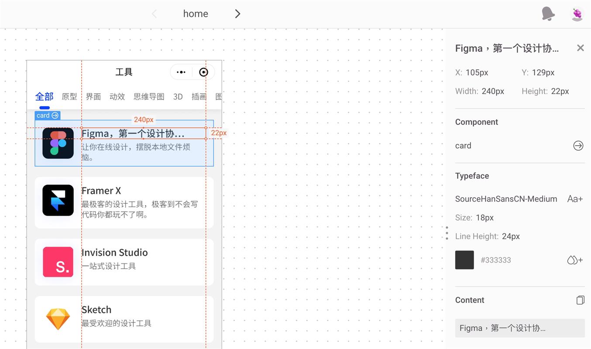Click the SourceHanSansCN-Medium typeface name
The height and width of the screenshot is (349, 591).
[506, 199]
